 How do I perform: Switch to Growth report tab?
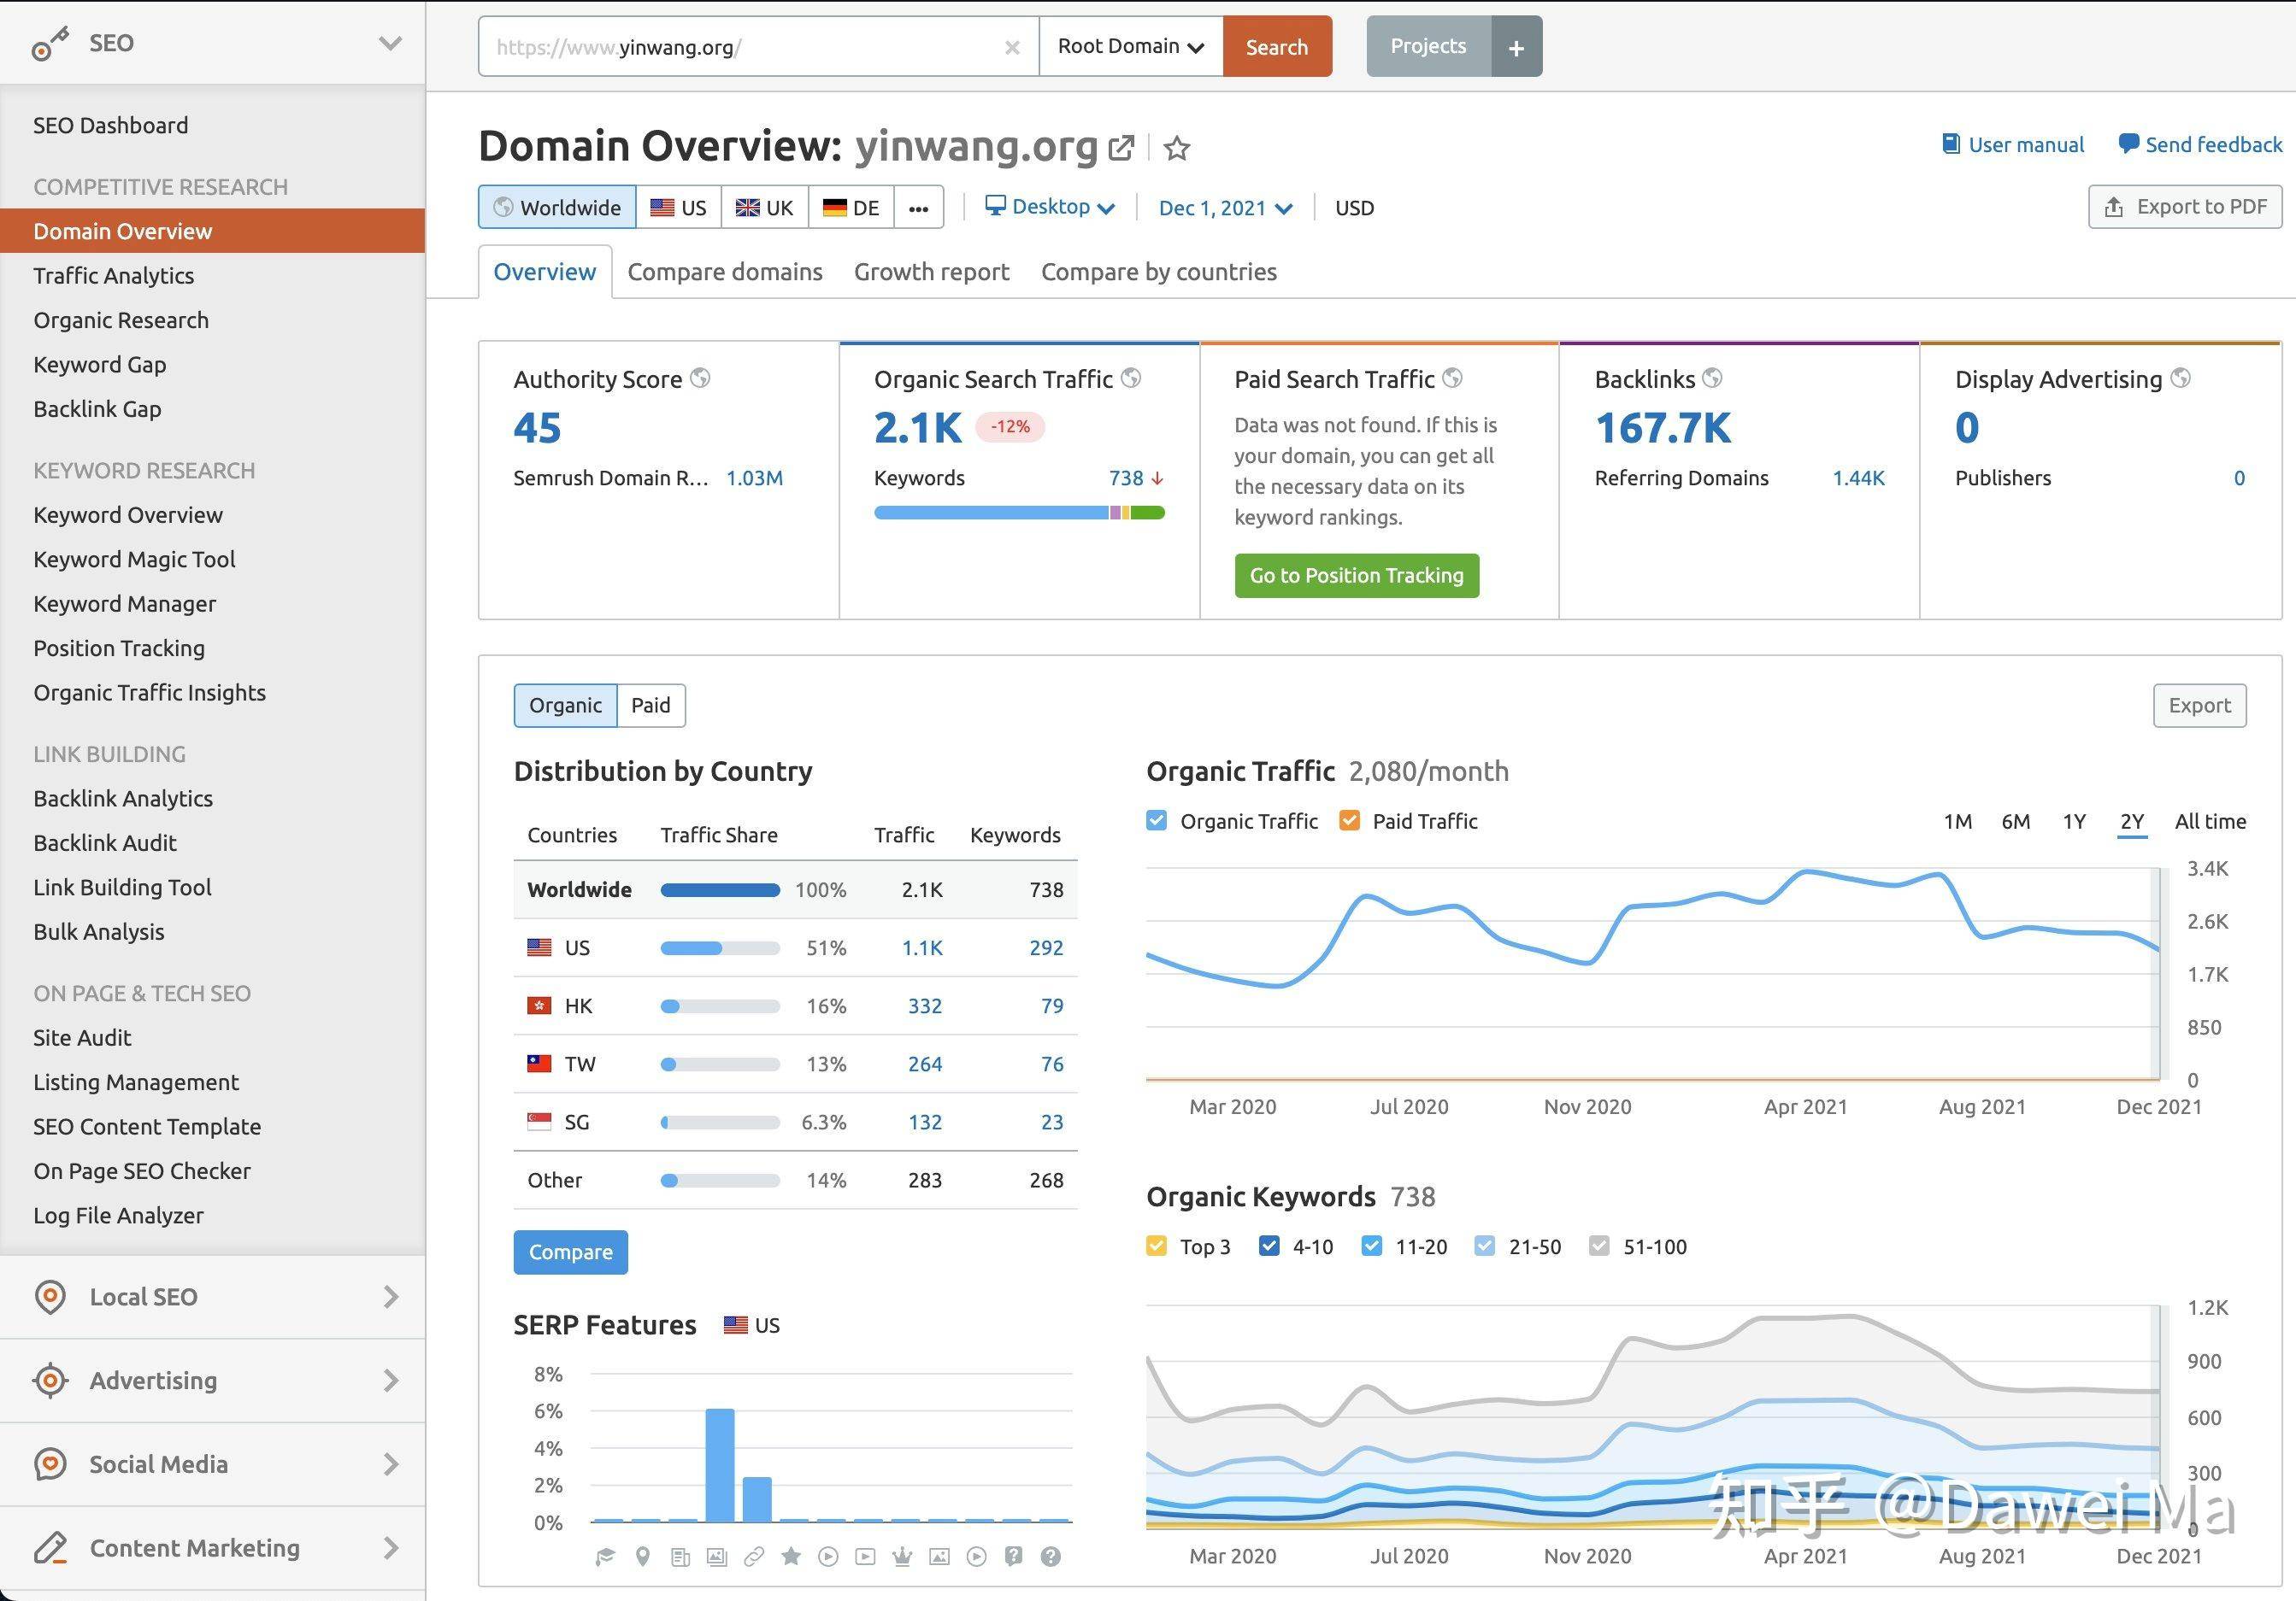[931, 272]
